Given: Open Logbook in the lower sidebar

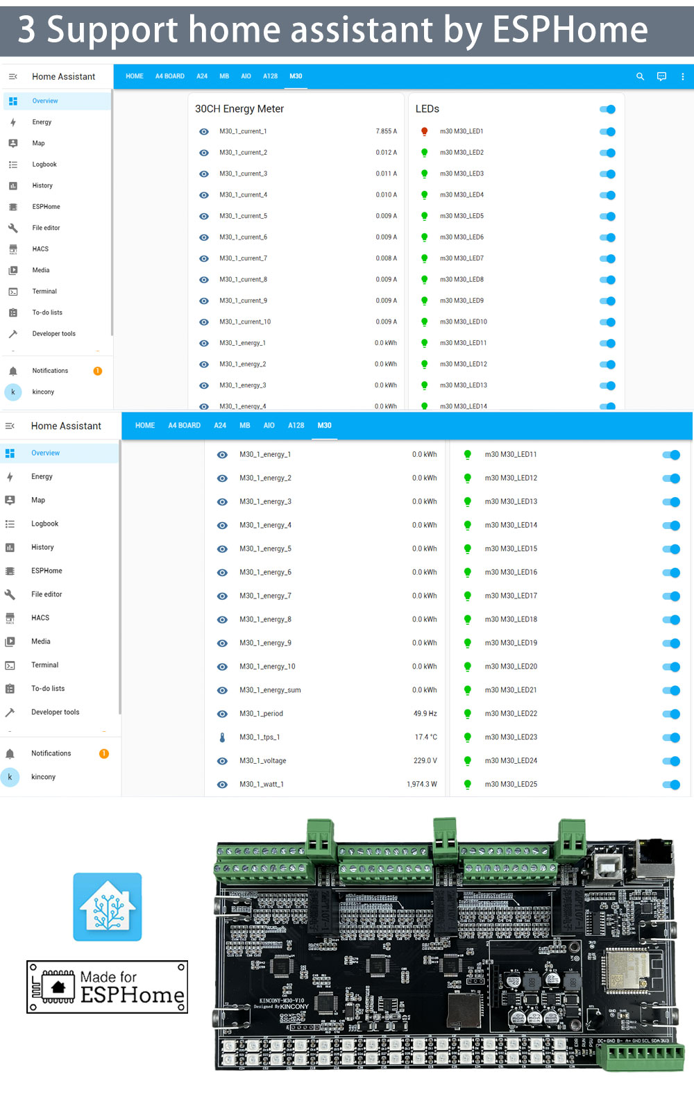Looking at the screenshot, I should [44, 524].
